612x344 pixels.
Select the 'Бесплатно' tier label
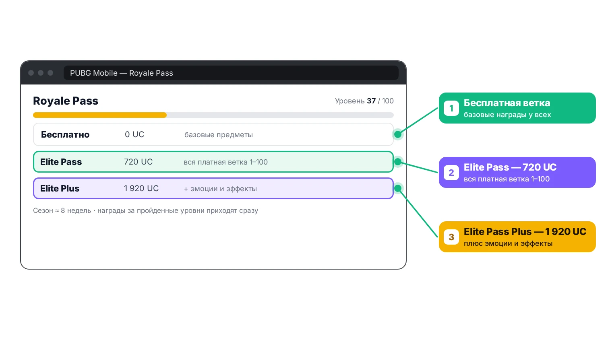[65, 135]
